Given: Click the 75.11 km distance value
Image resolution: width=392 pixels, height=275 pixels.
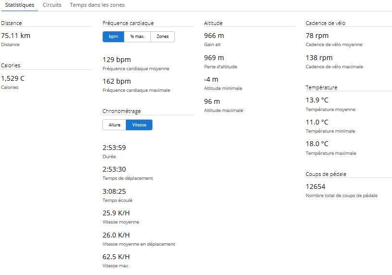Looking at the screenshot, I should click(16, 36).
